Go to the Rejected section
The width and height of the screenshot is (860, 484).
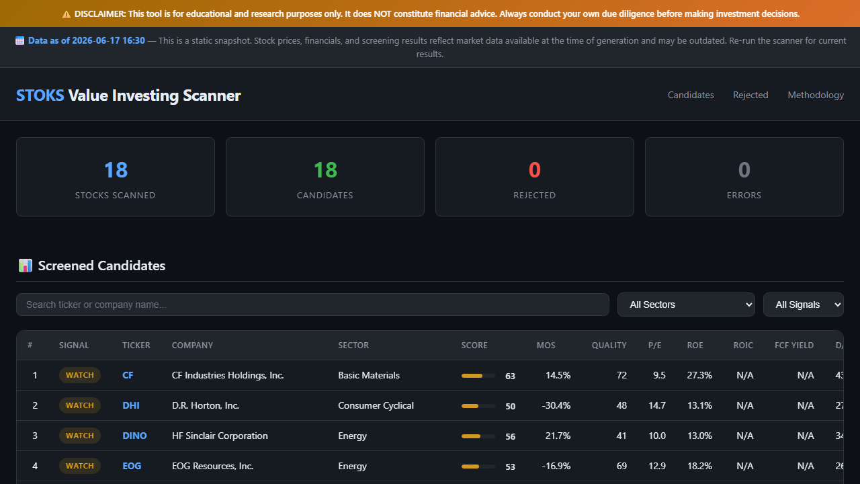[x=750, y=95]
